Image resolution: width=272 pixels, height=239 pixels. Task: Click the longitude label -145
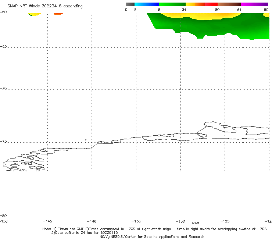coord(47,221)
